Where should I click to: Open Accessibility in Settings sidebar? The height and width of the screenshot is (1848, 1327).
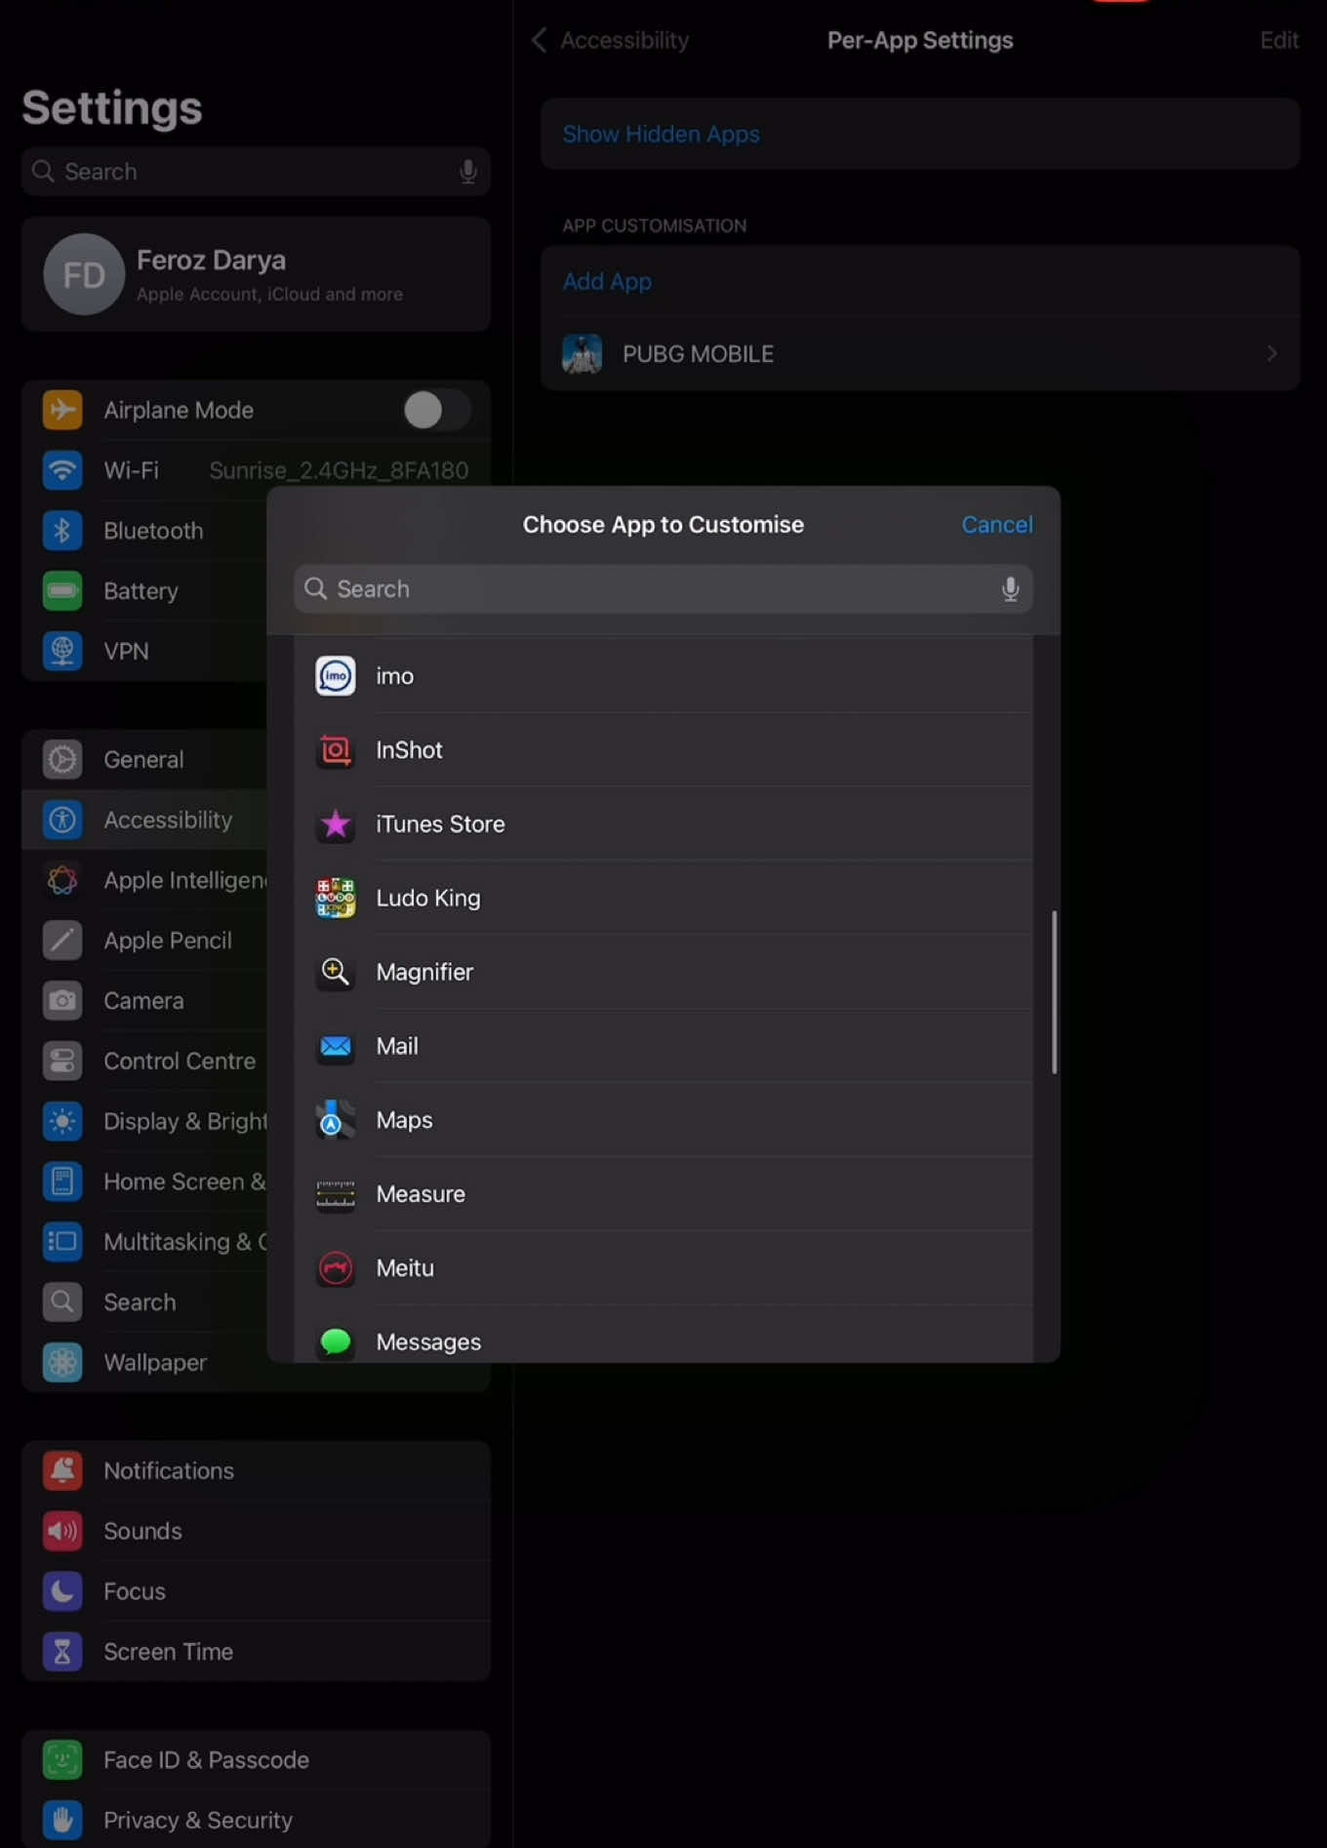coord(144,821)
